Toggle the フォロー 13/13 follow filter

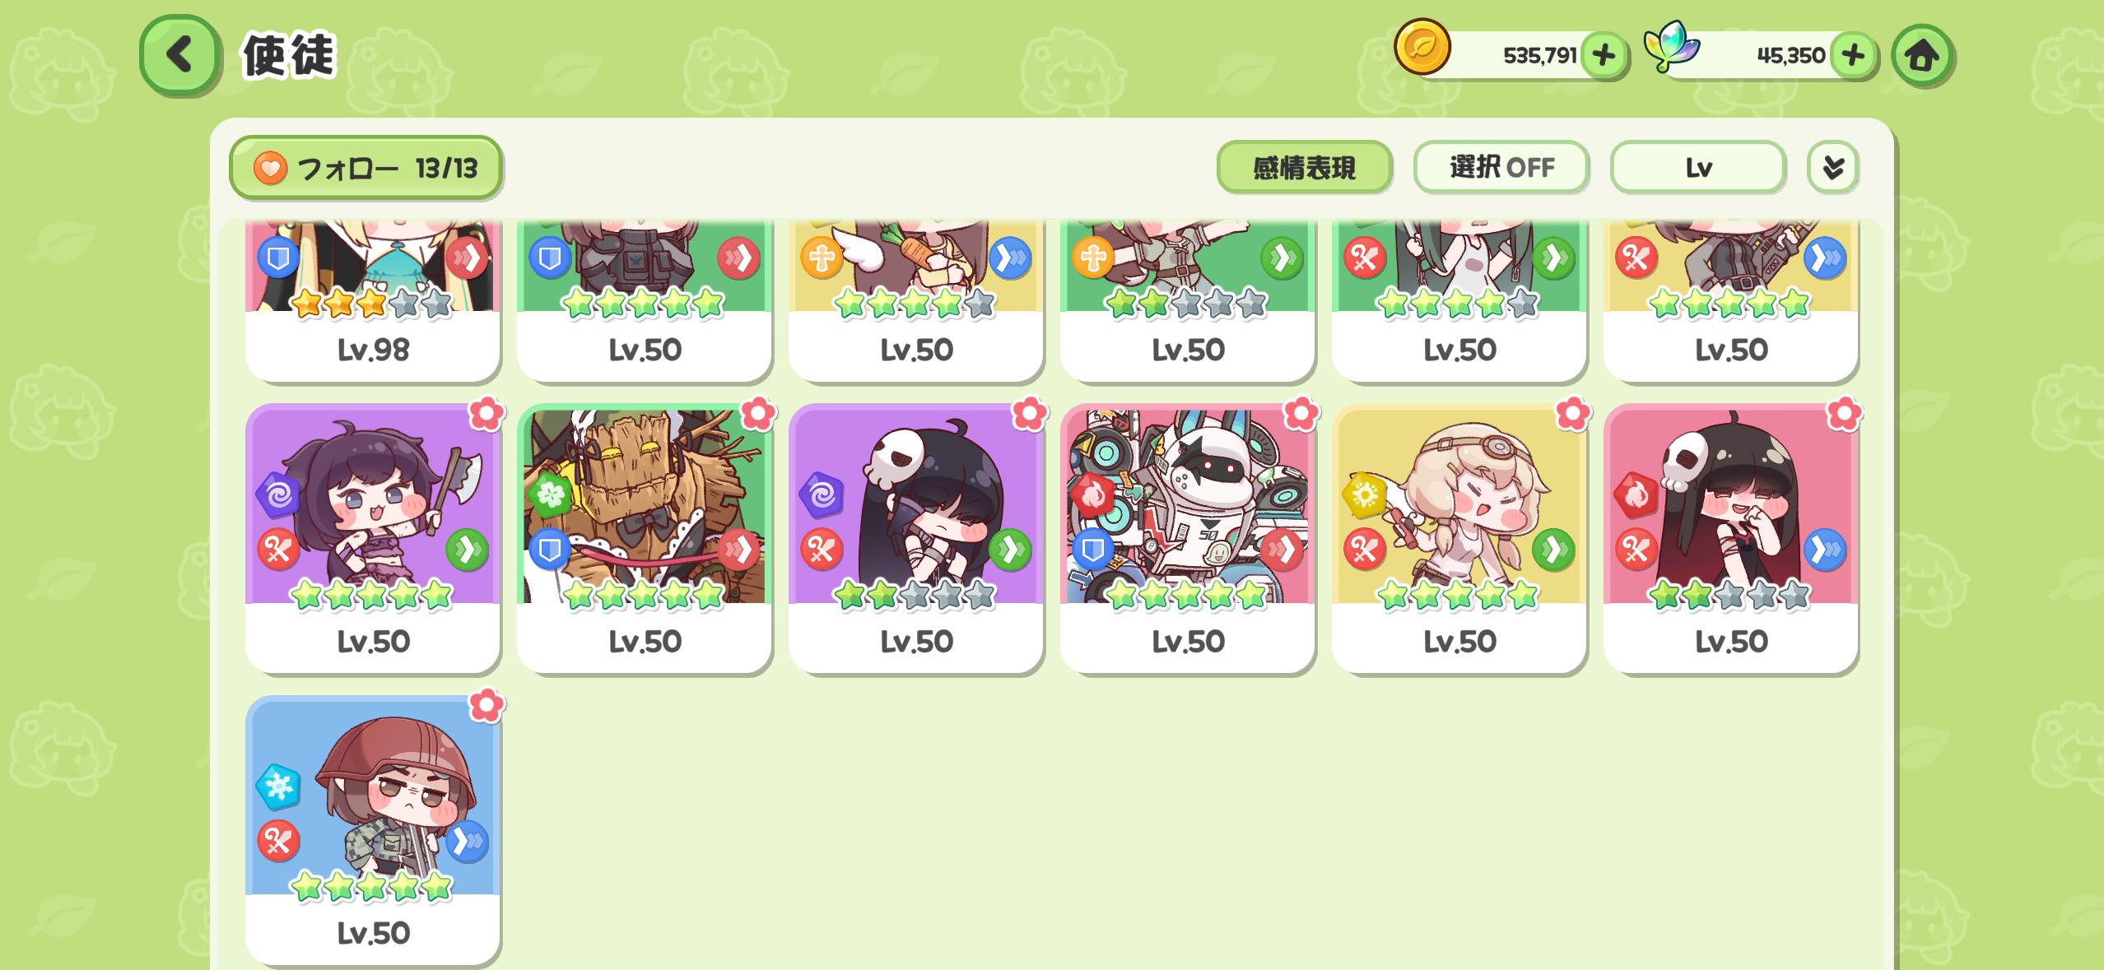[x=365, y=168]
